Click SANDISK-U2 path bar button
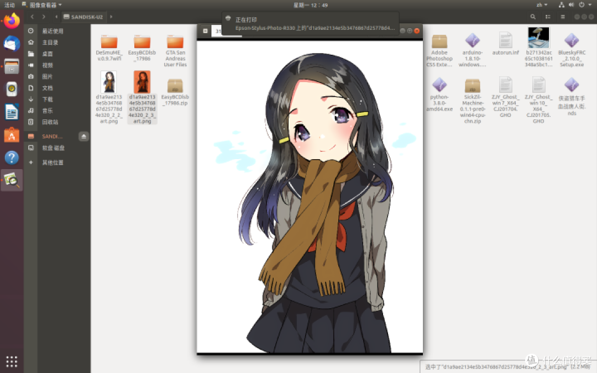Viewport: 597px width, 373px height. tap(83, 17)
